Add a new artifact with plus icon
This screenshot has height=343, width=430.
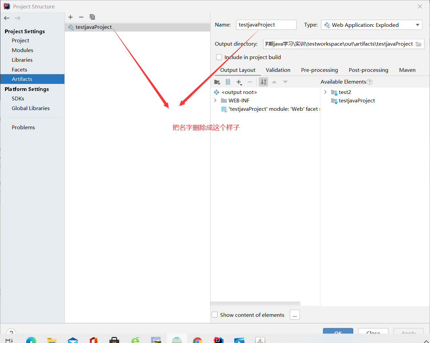click(x=70, y=17)
